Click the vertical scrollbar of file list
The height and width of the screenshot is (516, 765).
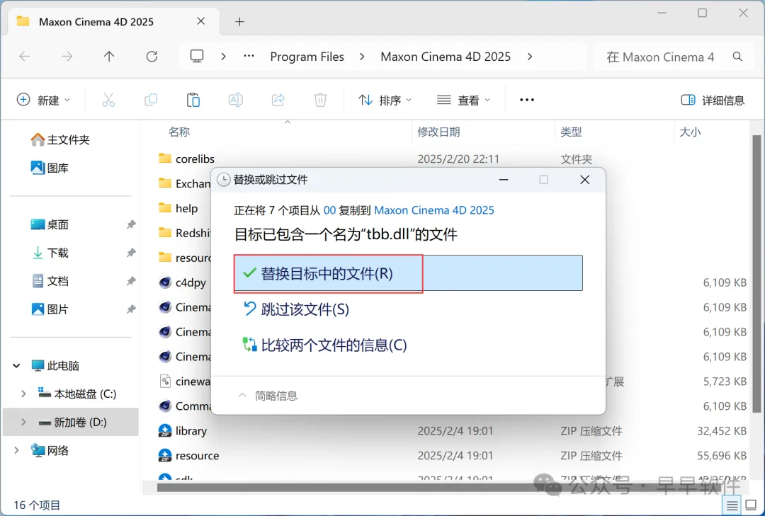click(756, 273)
